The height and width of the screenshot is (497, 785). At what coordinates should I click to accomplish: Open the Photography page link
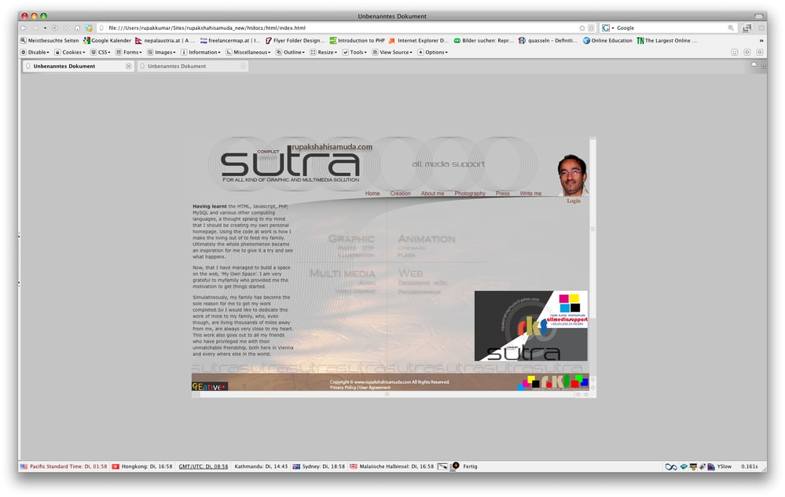(x=470, y=193)
